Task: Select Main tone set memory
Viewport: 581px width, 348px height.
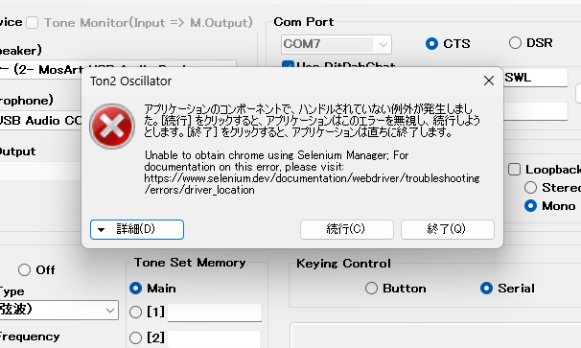Action: click(x=135, y=289)
